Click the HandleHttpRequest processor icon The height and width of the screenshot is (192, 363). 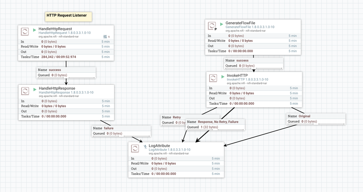[25, 32]
